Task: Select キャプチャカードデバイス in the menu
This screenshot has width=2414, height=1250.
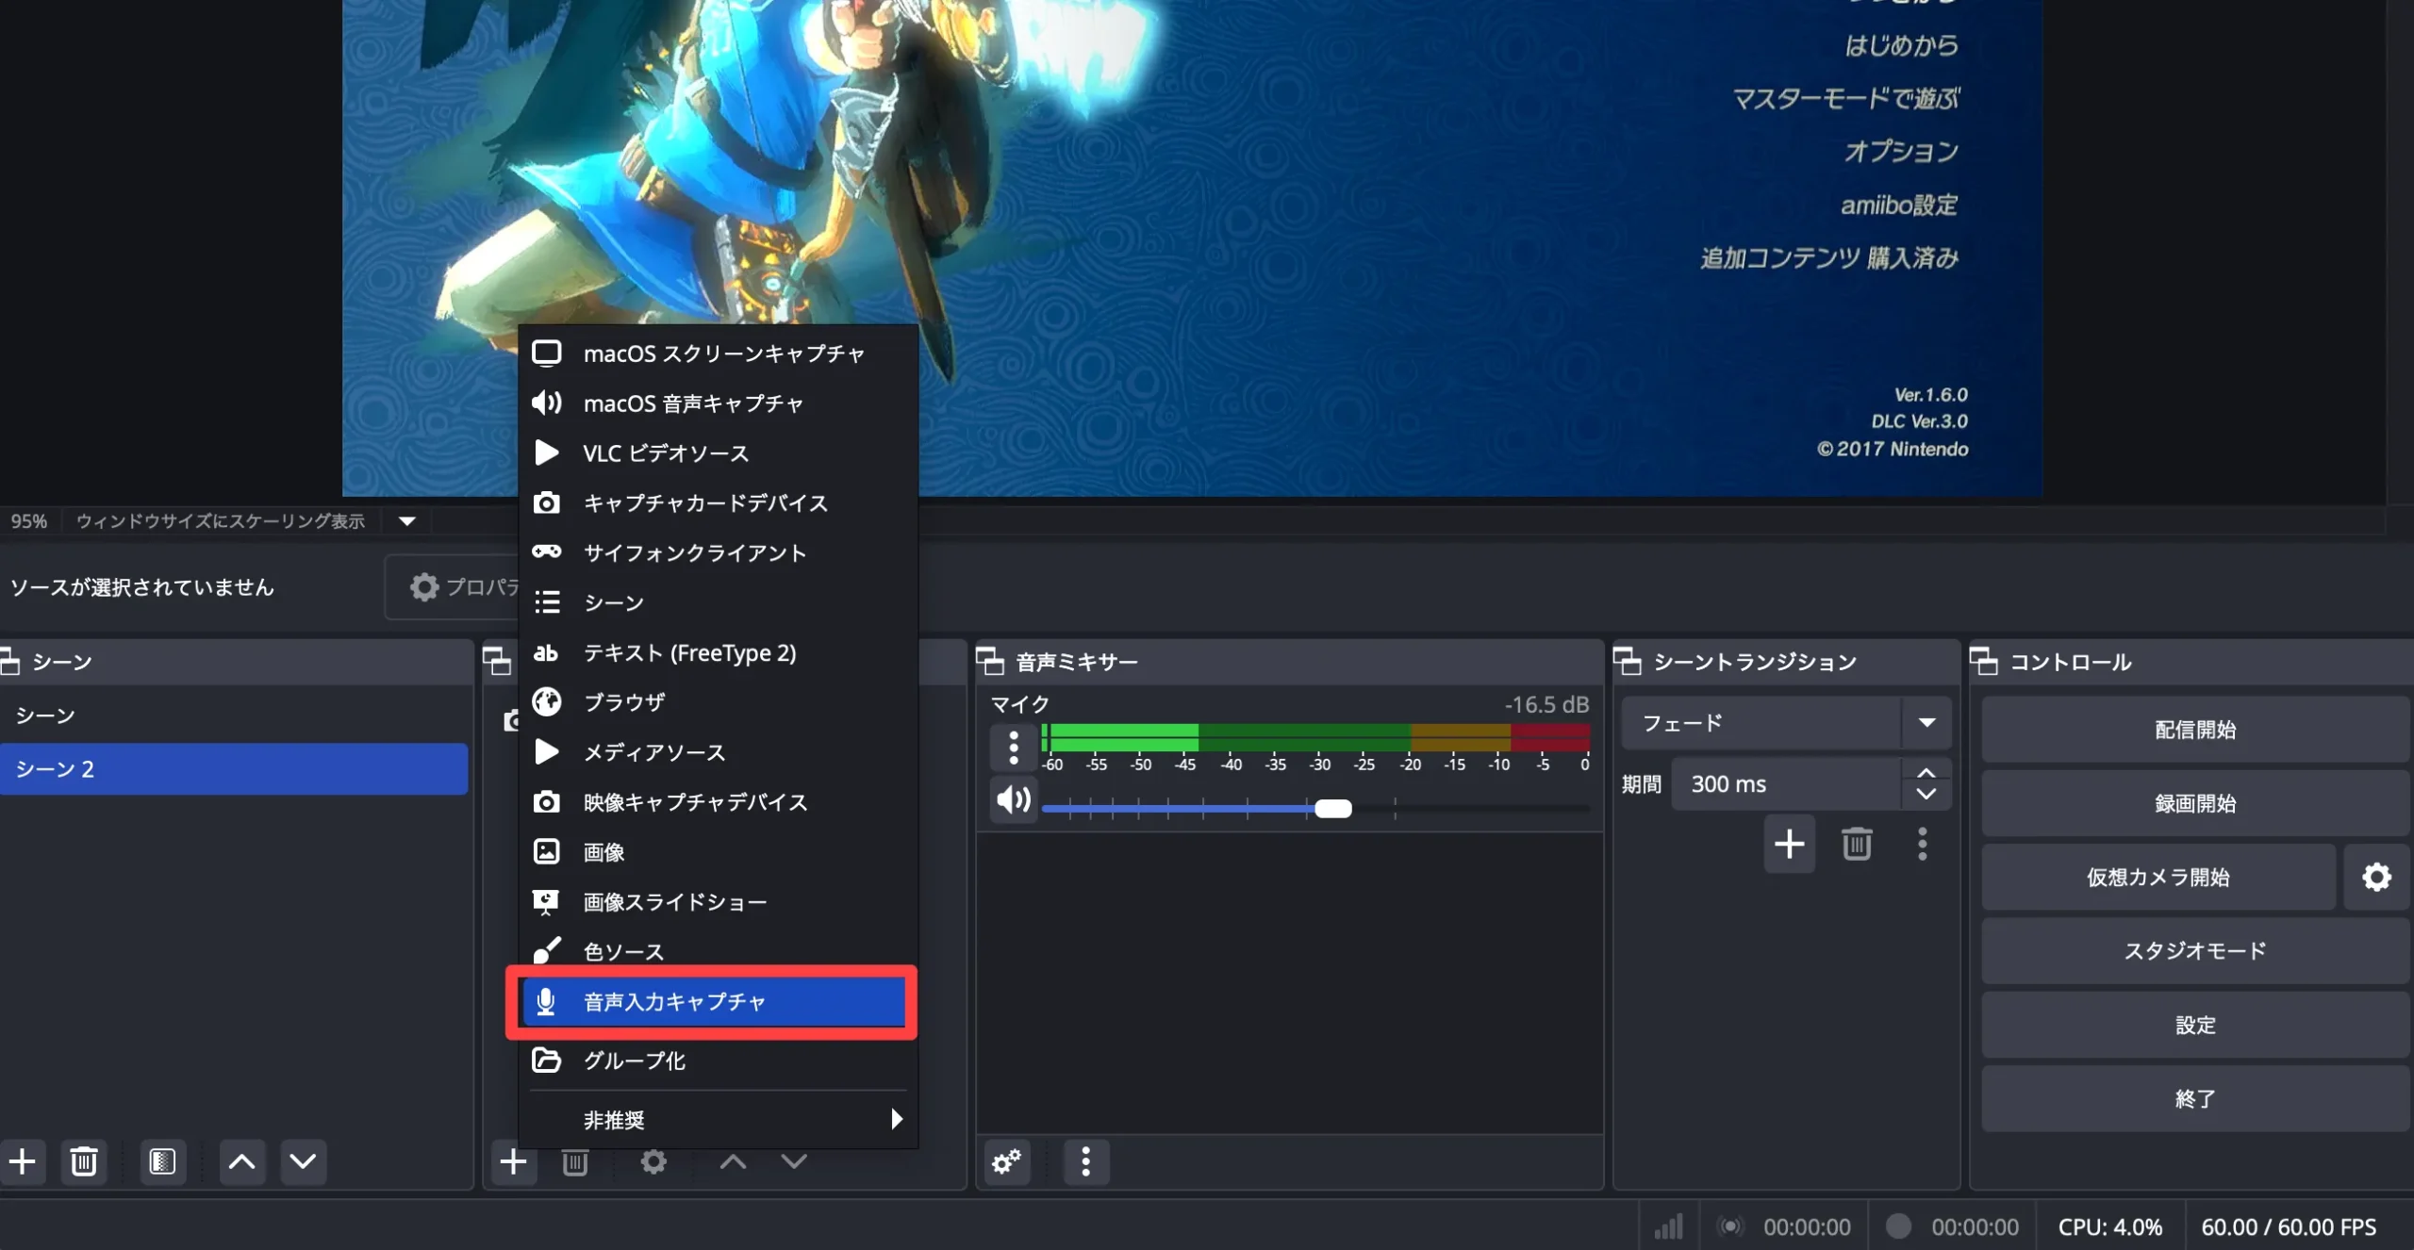Action: tap(718, 503)
